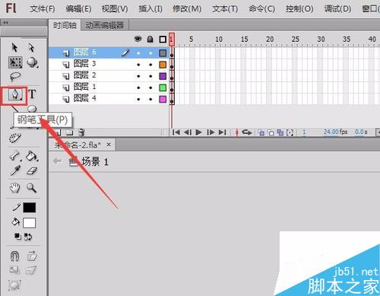Toggle lock dot of 图层 2
This screenshot has height=296, width=380.
click(150, 76)
